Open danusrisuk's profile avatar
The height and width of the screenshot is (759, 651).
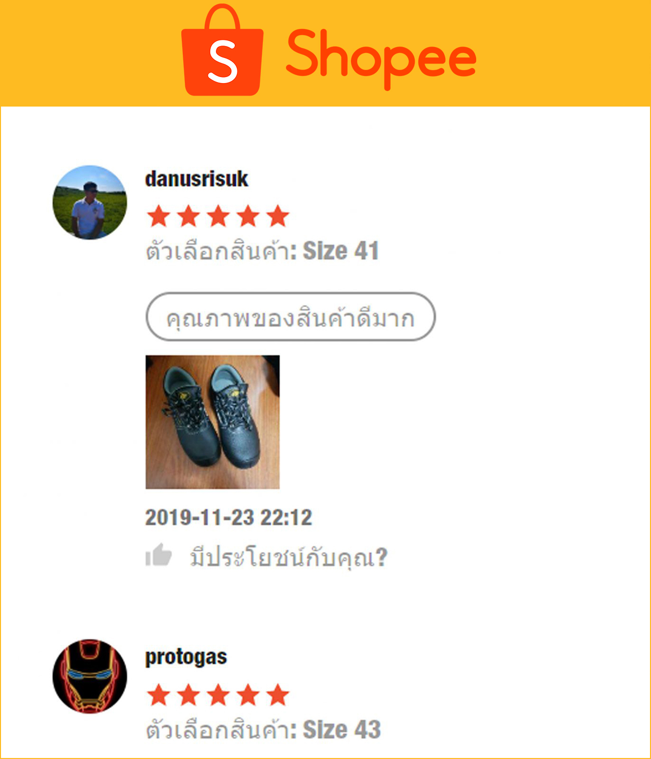click(90, 202)
